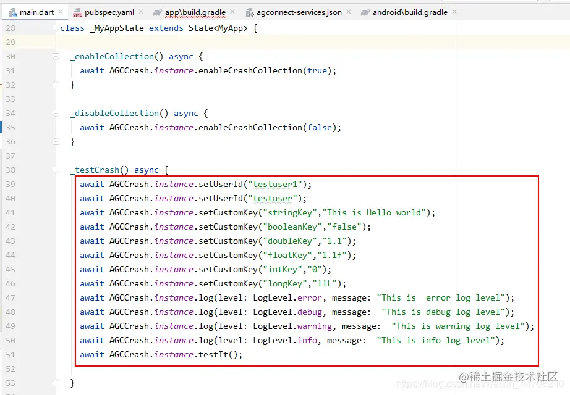This screenshot has width=570, height=395.
Task: Click enableCrashCollection(false) call
Action: (268, 127)
